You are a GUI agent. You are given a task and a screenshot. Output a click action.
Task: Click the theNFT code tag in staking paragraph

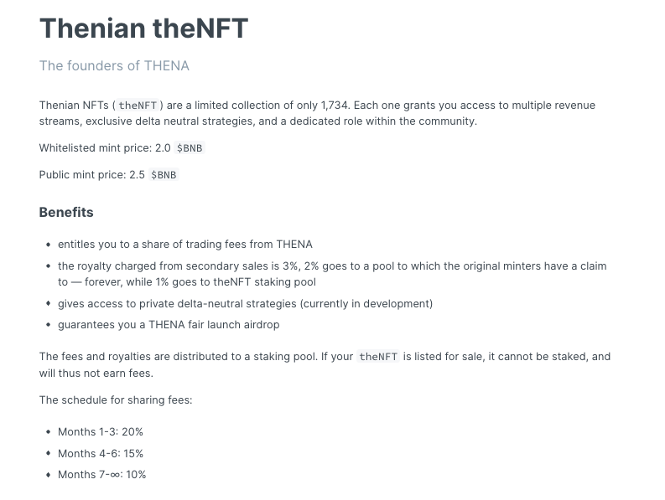coord(378,357)
